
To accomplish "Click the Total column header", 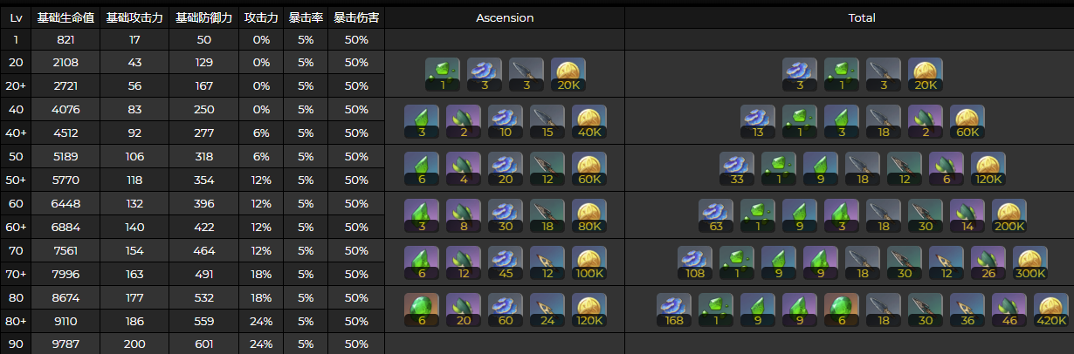I will [862, 17].
